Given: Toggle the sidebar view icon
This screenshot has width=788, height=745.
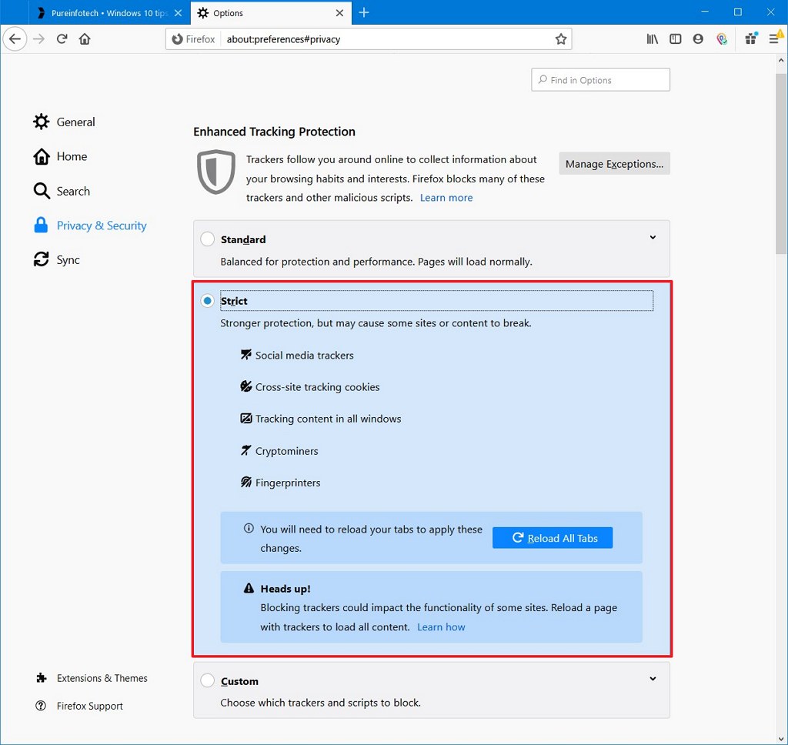Looking at the screenshot, I should [x=675, y=38].
